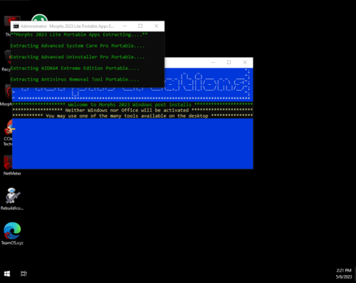
Task: Click the empty blue area of the welcome console
Action: pyautogui.click(x=132, y=144)
